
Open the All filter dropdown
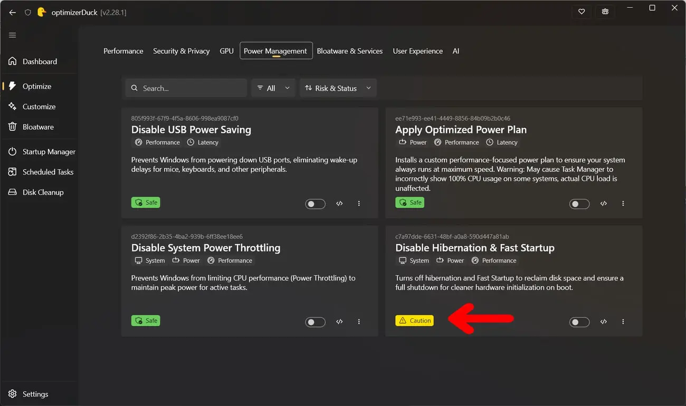click(x=273, y=88)
